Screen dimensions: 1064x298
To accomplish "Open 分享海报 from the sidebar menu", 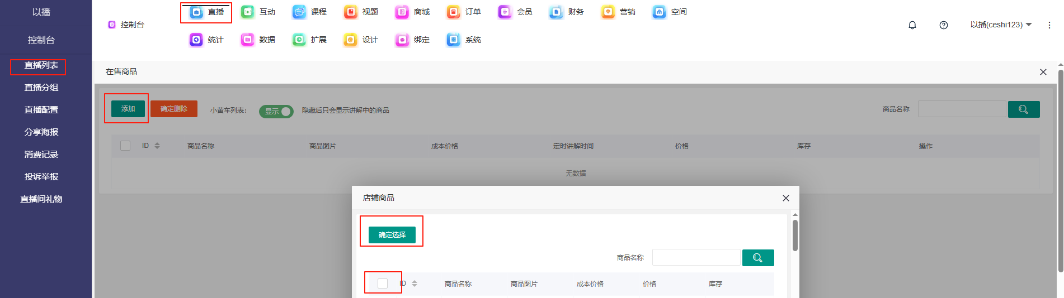I will click(41, 132).
